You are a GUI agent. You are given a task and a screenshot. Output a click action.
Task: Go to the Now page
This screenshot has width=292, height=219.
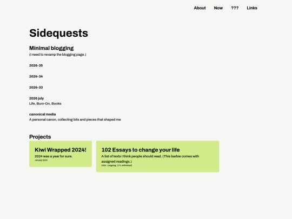click(218, 8)
